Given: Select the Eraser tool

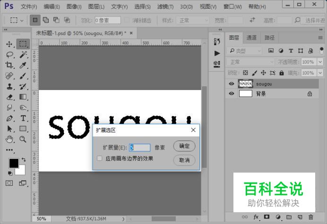Looking at the screenshot, I should (9, 97).
